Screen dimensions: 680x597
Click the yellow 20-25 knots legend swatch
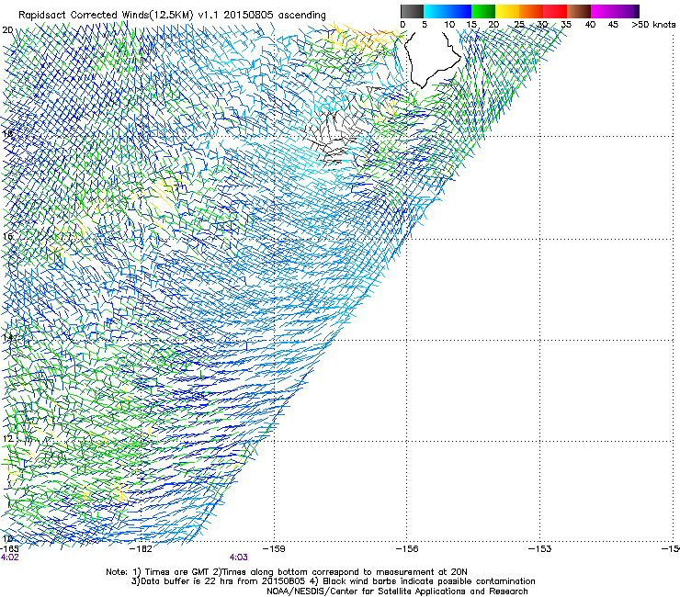click(x=507, y=11)
